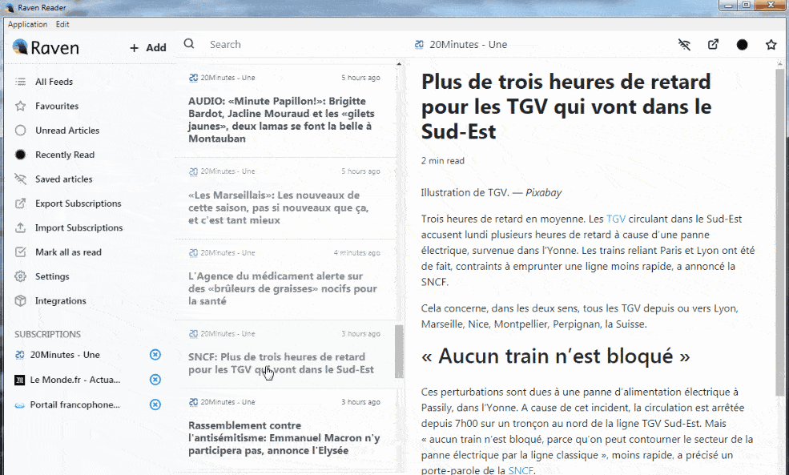Remove the 20Minutes - Une subscription

[x=155, y=355]
